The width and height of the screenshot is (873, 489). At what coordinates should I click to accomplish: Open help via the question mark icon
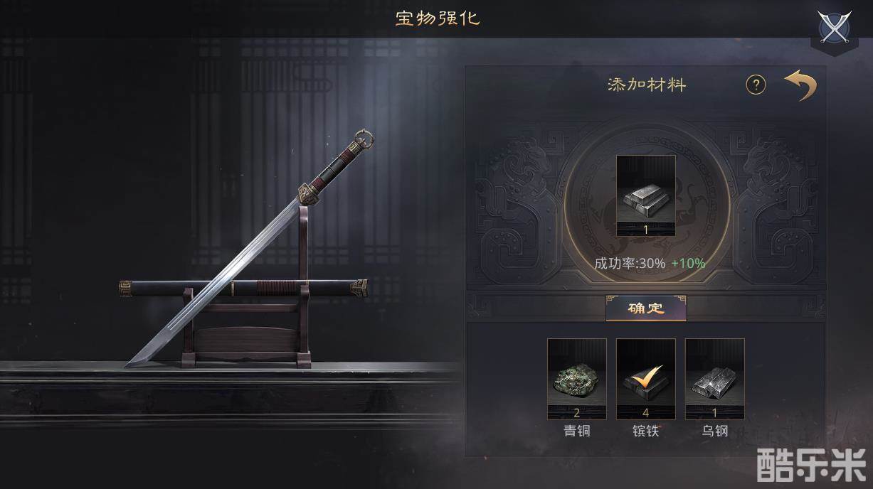pyautogui.click(x=756, y=85)
